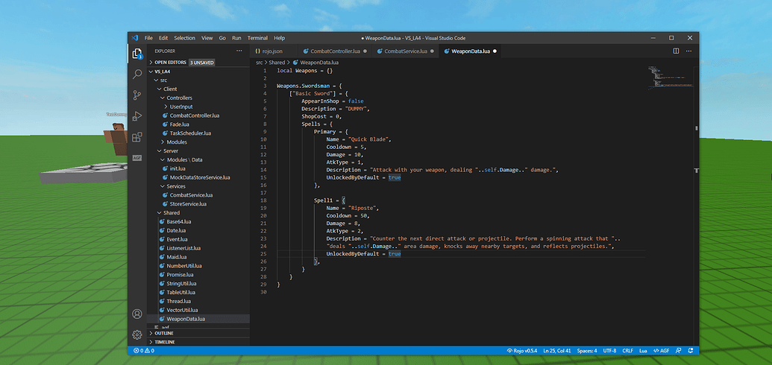Image resolution: width=772 pixels, height=365 pixels.
Task: Open the Terminal menu
Action: [x=257, y=38]
